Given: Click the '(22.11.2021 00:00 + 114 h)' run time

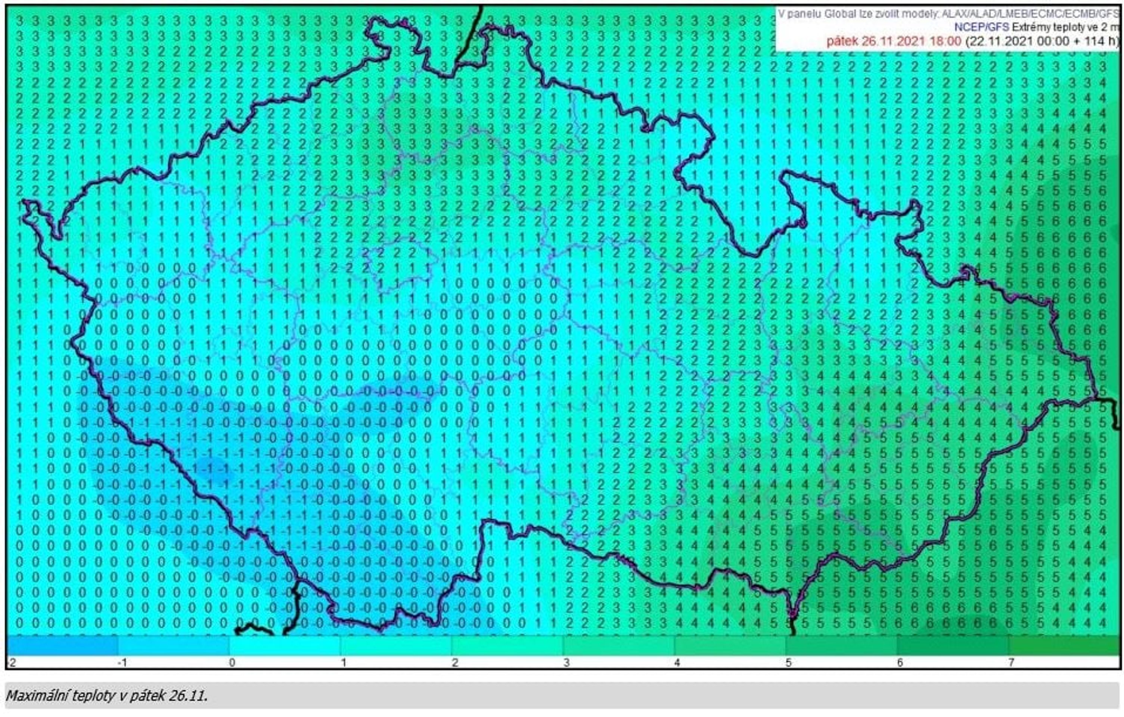Looking at the screenshot, I should click(1042, 41).
